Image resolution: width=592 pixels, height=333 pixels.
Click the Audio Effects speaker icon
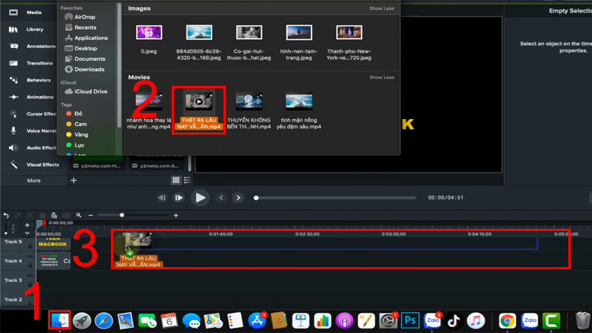13,147
